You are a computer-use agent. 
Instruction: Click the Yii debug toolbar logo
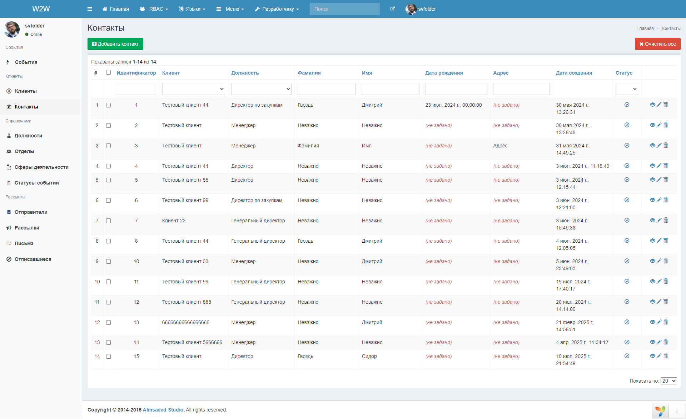660,411
